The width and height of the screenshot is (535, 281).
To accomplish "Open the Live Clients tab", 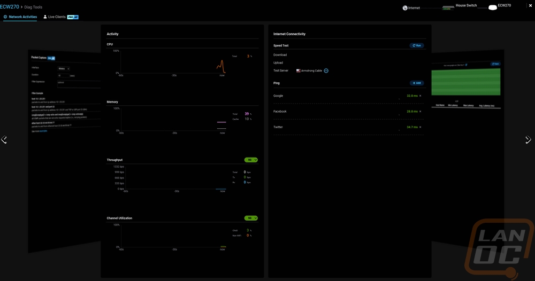I will [57, 17].
